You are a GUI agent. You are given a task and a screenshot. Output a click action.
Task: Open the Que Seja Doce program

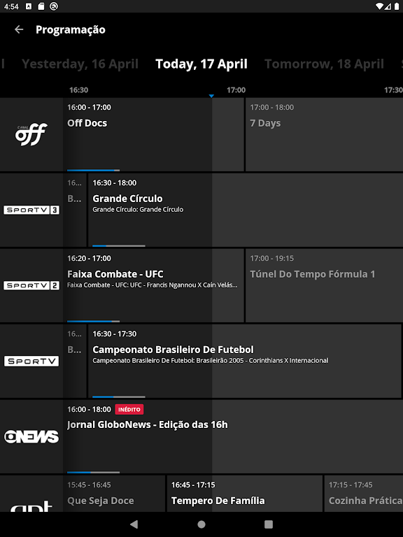click(114, 494)
